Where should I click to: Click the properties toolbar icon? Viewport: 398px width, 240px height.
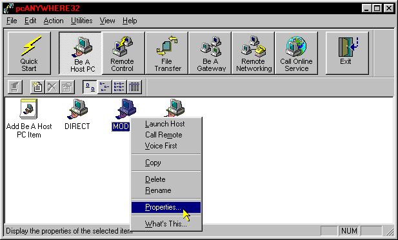pos(67,87)
